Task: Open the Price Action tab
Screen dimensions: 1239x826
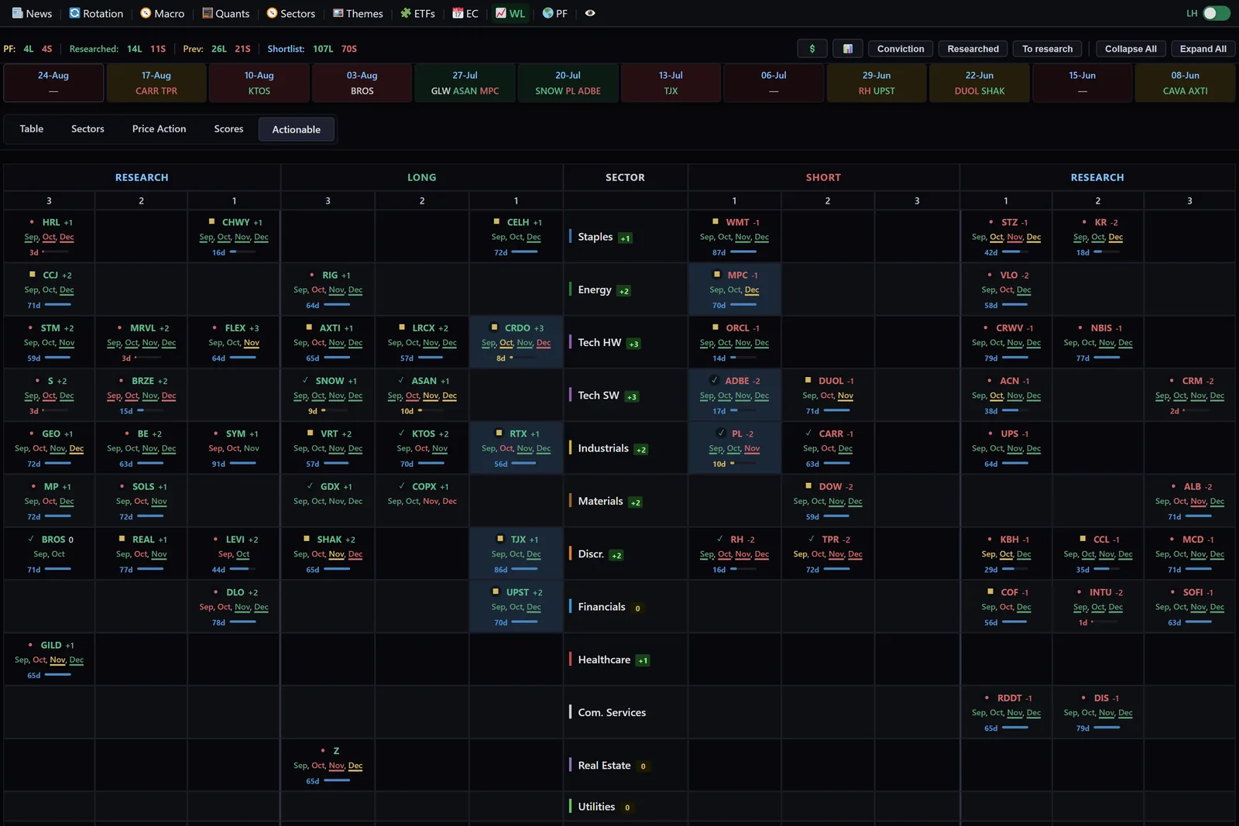Action: (x=160, y=129)
